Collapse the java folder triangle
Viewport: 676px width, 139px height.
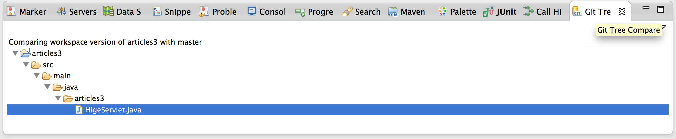(x=47, y=87)
